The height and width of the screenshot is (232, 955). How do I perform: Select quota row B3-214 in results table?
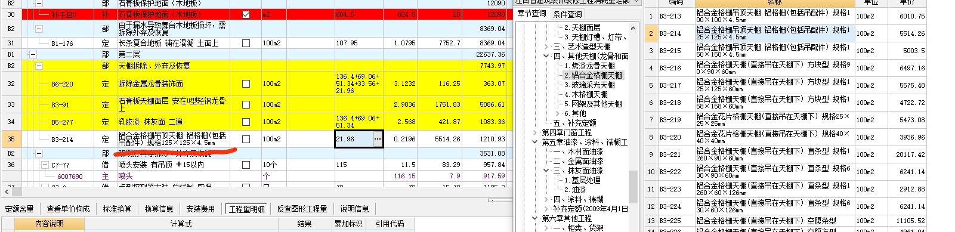[786, 33]
